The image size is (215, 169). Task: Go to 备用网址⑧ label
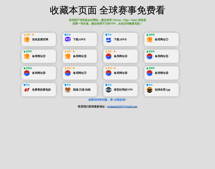pyautogui.click(x=121, y=73)
